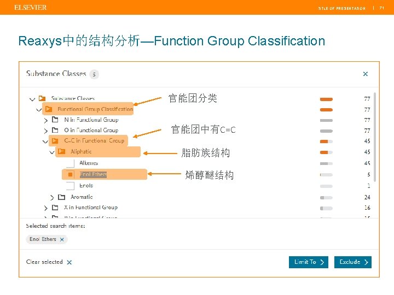The image size is (394, 295).
Task: Click O in Functional Group folder icon
Action: point(55,130)
